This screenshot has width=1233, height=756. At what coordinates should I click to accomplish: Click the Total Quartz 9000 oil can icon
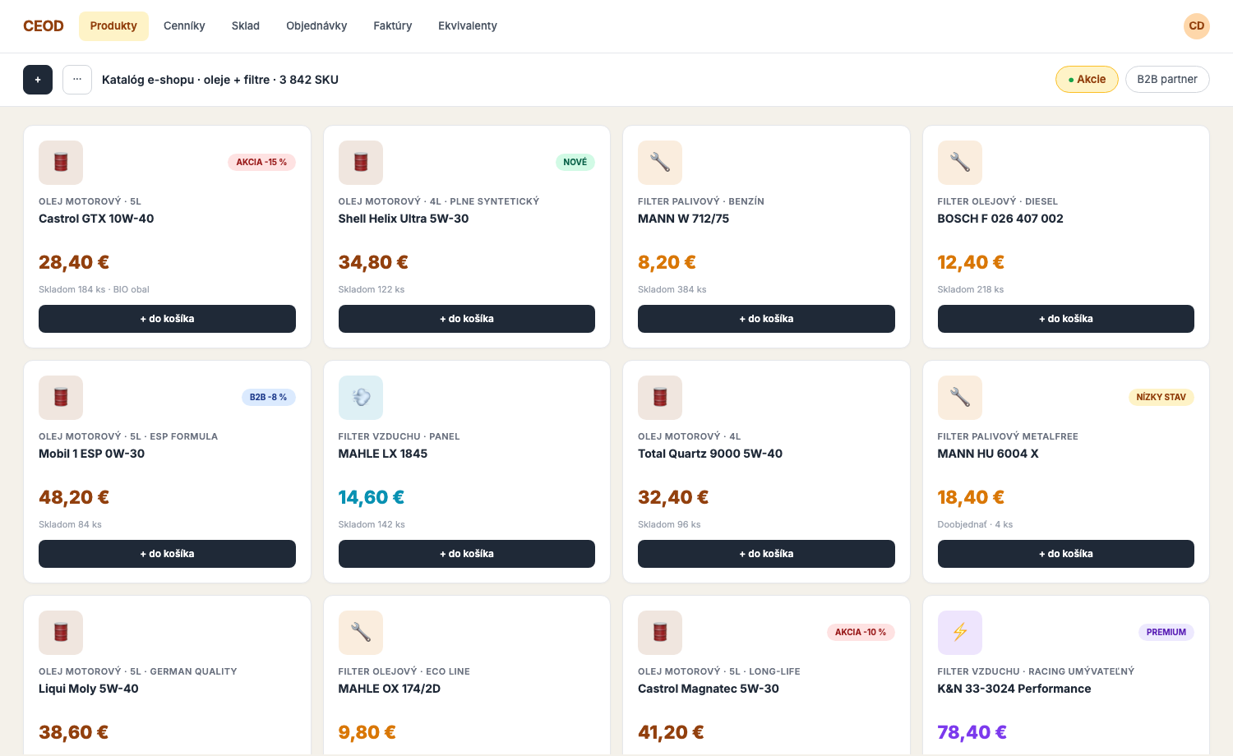[660, 398]
